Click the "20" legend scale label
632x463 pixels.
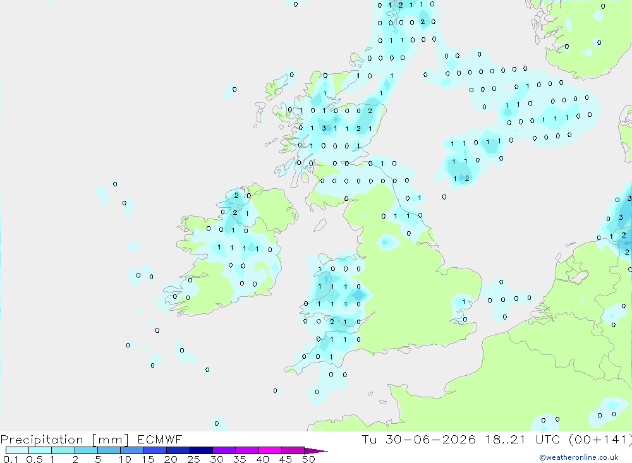click(x=171, y=459)
